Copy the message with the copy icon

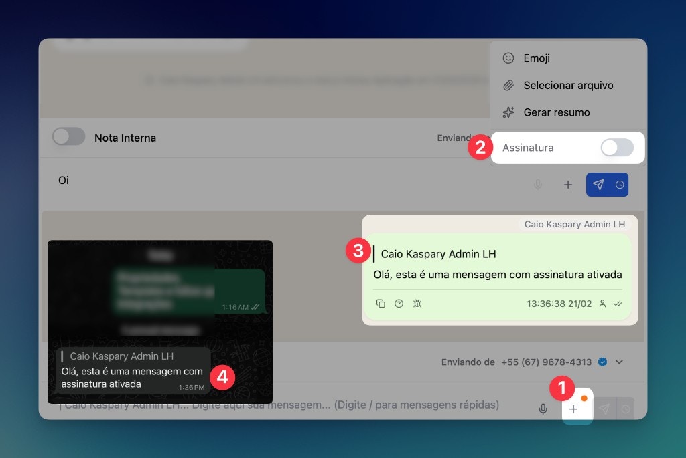click(381, 303)
